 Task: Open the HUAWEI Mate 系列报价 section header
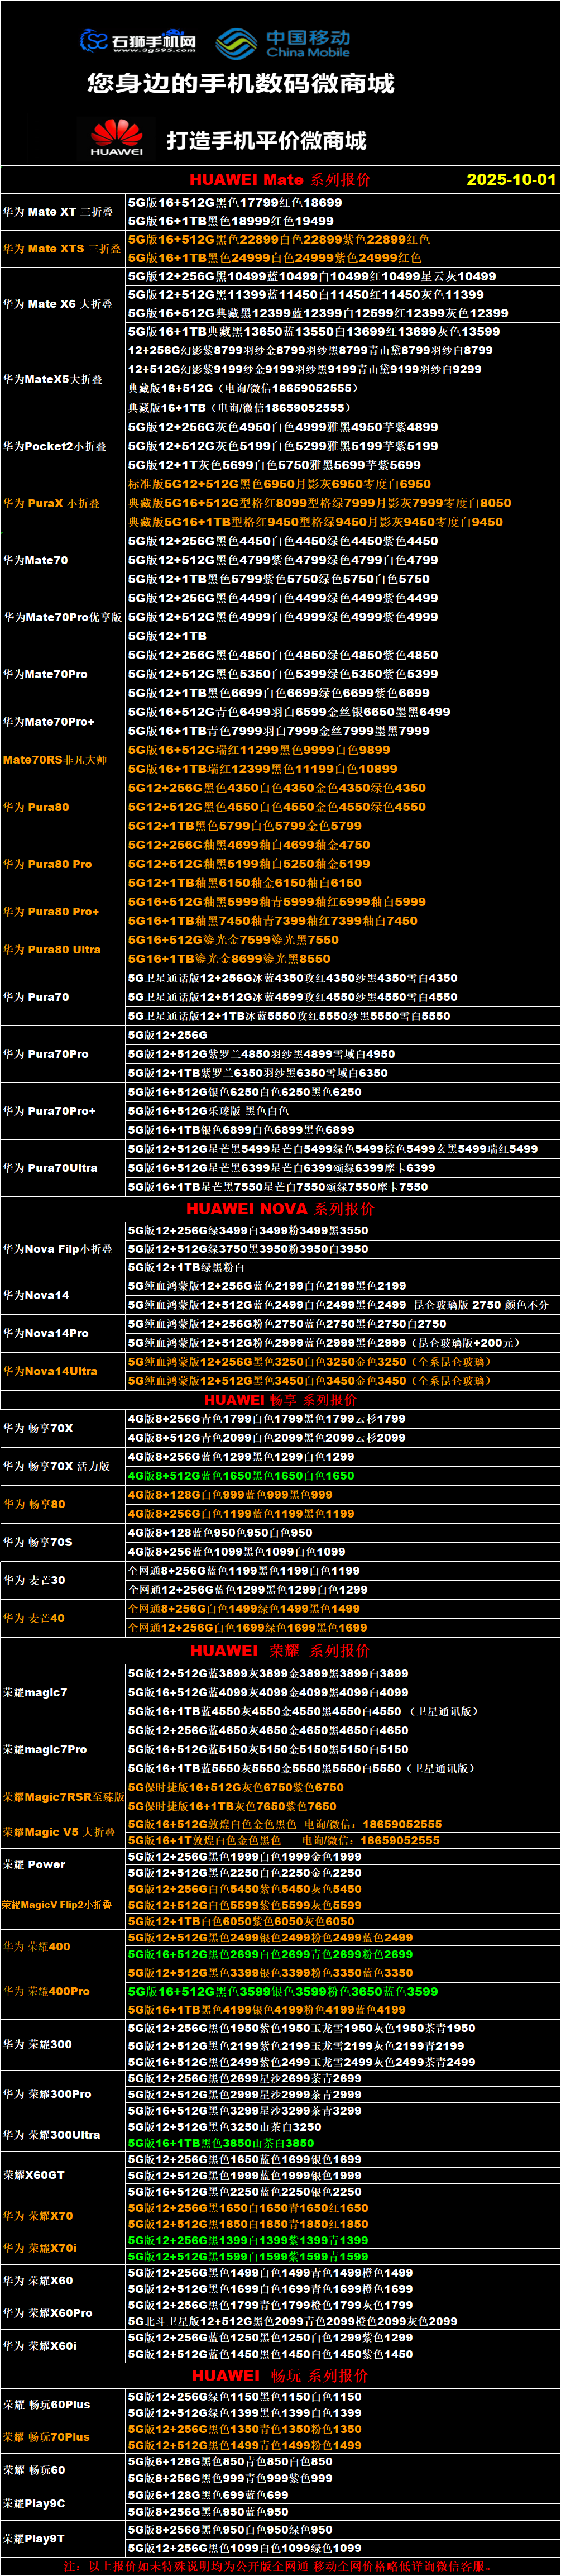click(279, 180)
